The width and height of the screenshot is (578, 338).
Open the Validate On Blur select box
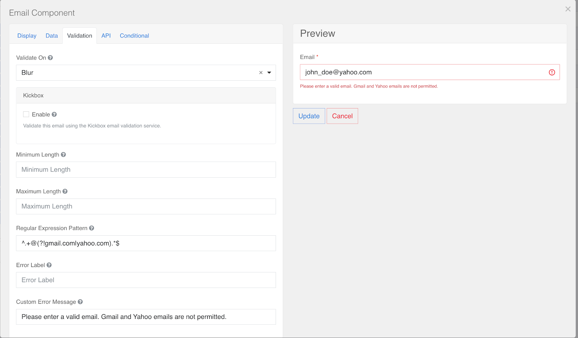pyautogui.click(x=137, y=73)
